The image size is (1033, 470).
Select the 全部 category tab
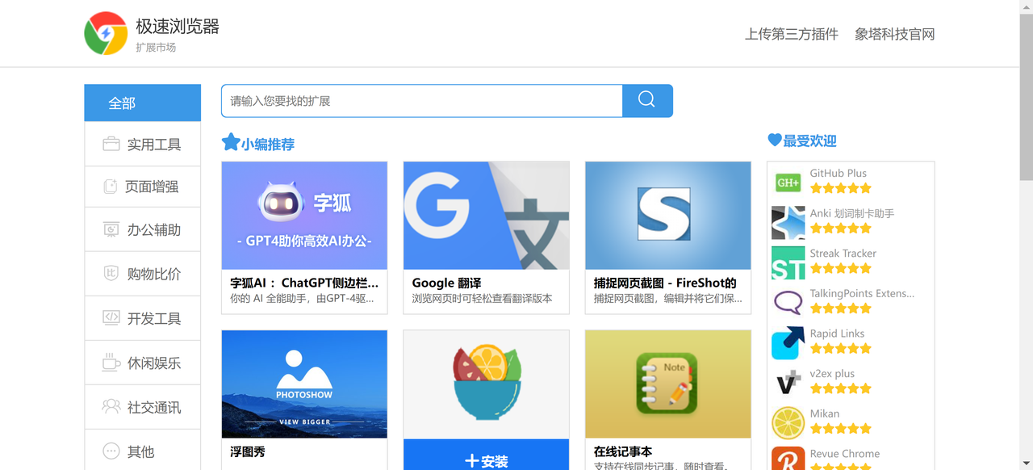tap(142, 103)
